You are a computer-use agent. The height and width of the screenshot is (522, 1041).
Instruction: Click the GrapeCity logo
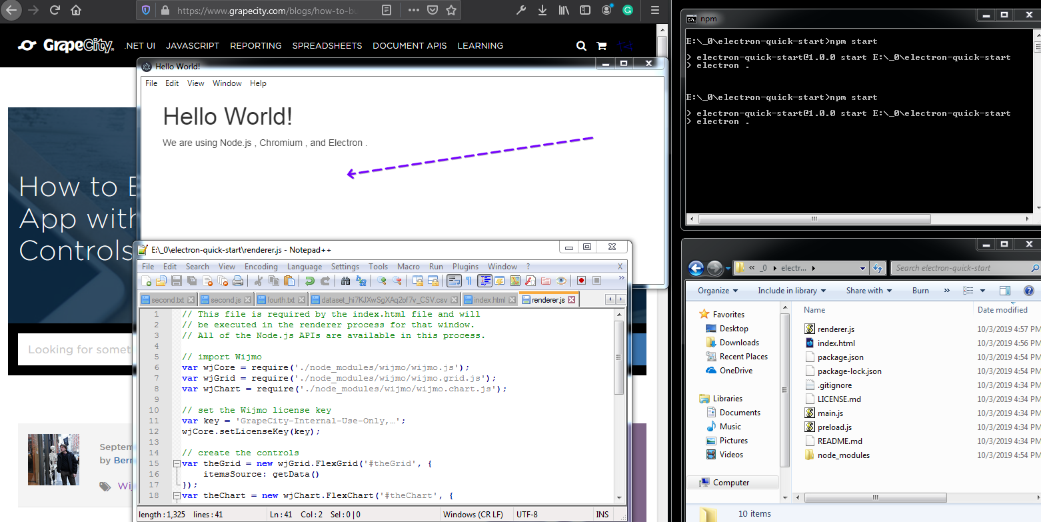(x=65, y=45)
